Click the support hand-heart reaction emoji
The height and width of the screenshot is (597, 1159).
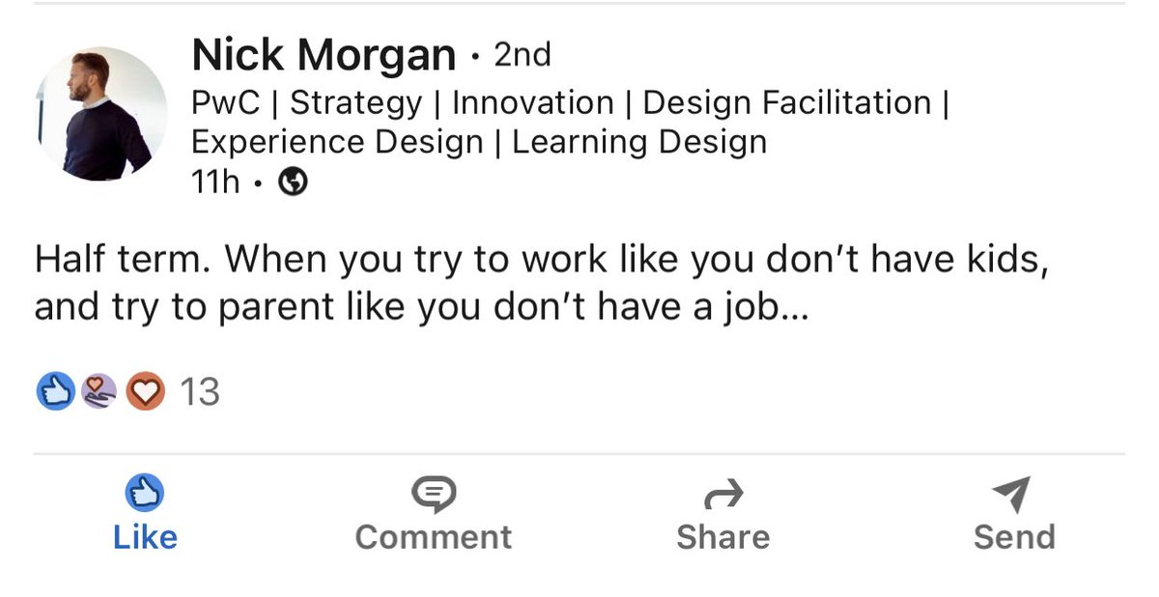[99, 391]
